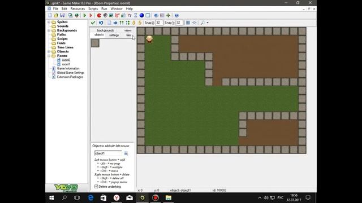This screenshot has width=362, height=203.
Task: Create a new game file
Action: [x=50, y=15]
